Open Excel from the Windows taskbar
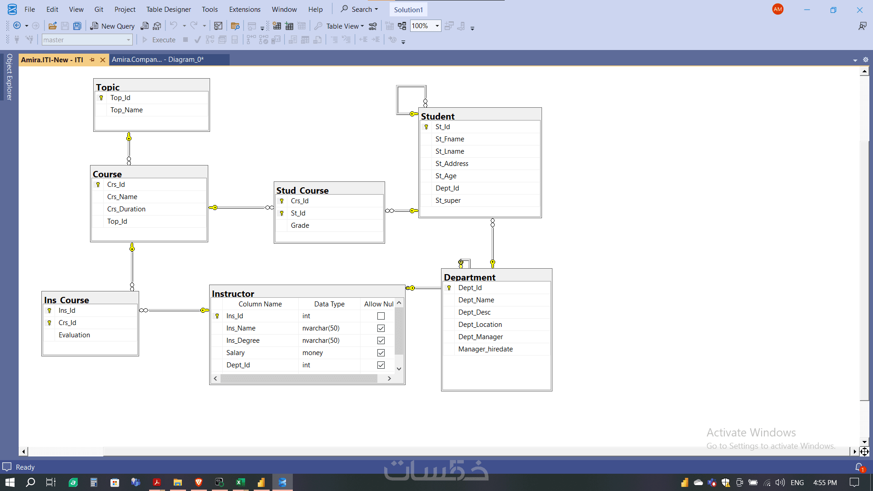Image resolution: width=873 pixels, height=491 pixels. [241, 482]
